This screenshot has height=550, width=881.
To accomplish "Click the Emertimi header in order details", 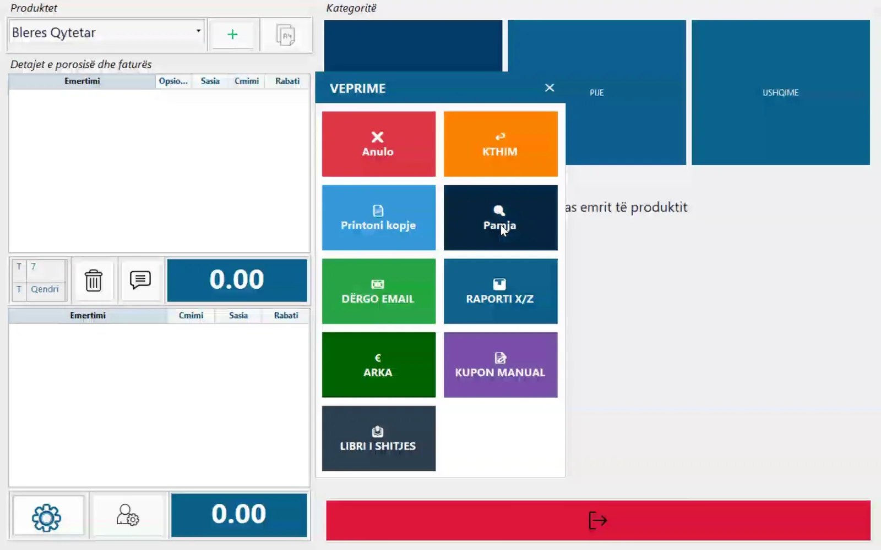I will click(x=82, y=81).
